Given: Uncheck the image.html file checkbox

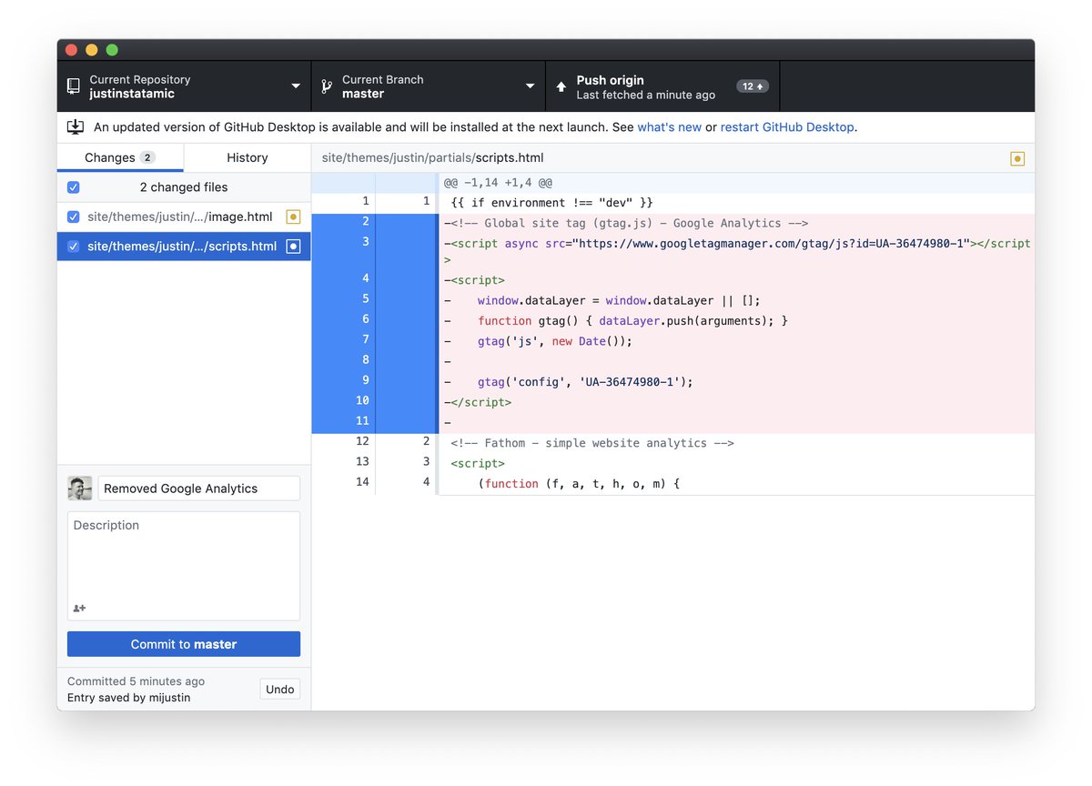Looking at the screenshot, I should 74,217.
